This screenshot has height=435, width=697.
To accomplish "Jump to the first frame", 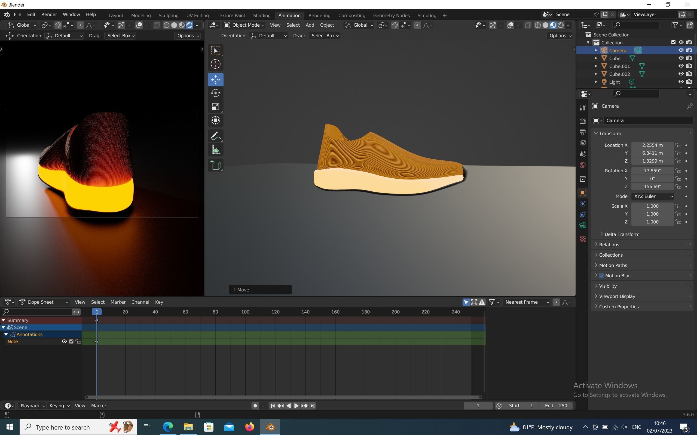I will click(x=273, y=406).
